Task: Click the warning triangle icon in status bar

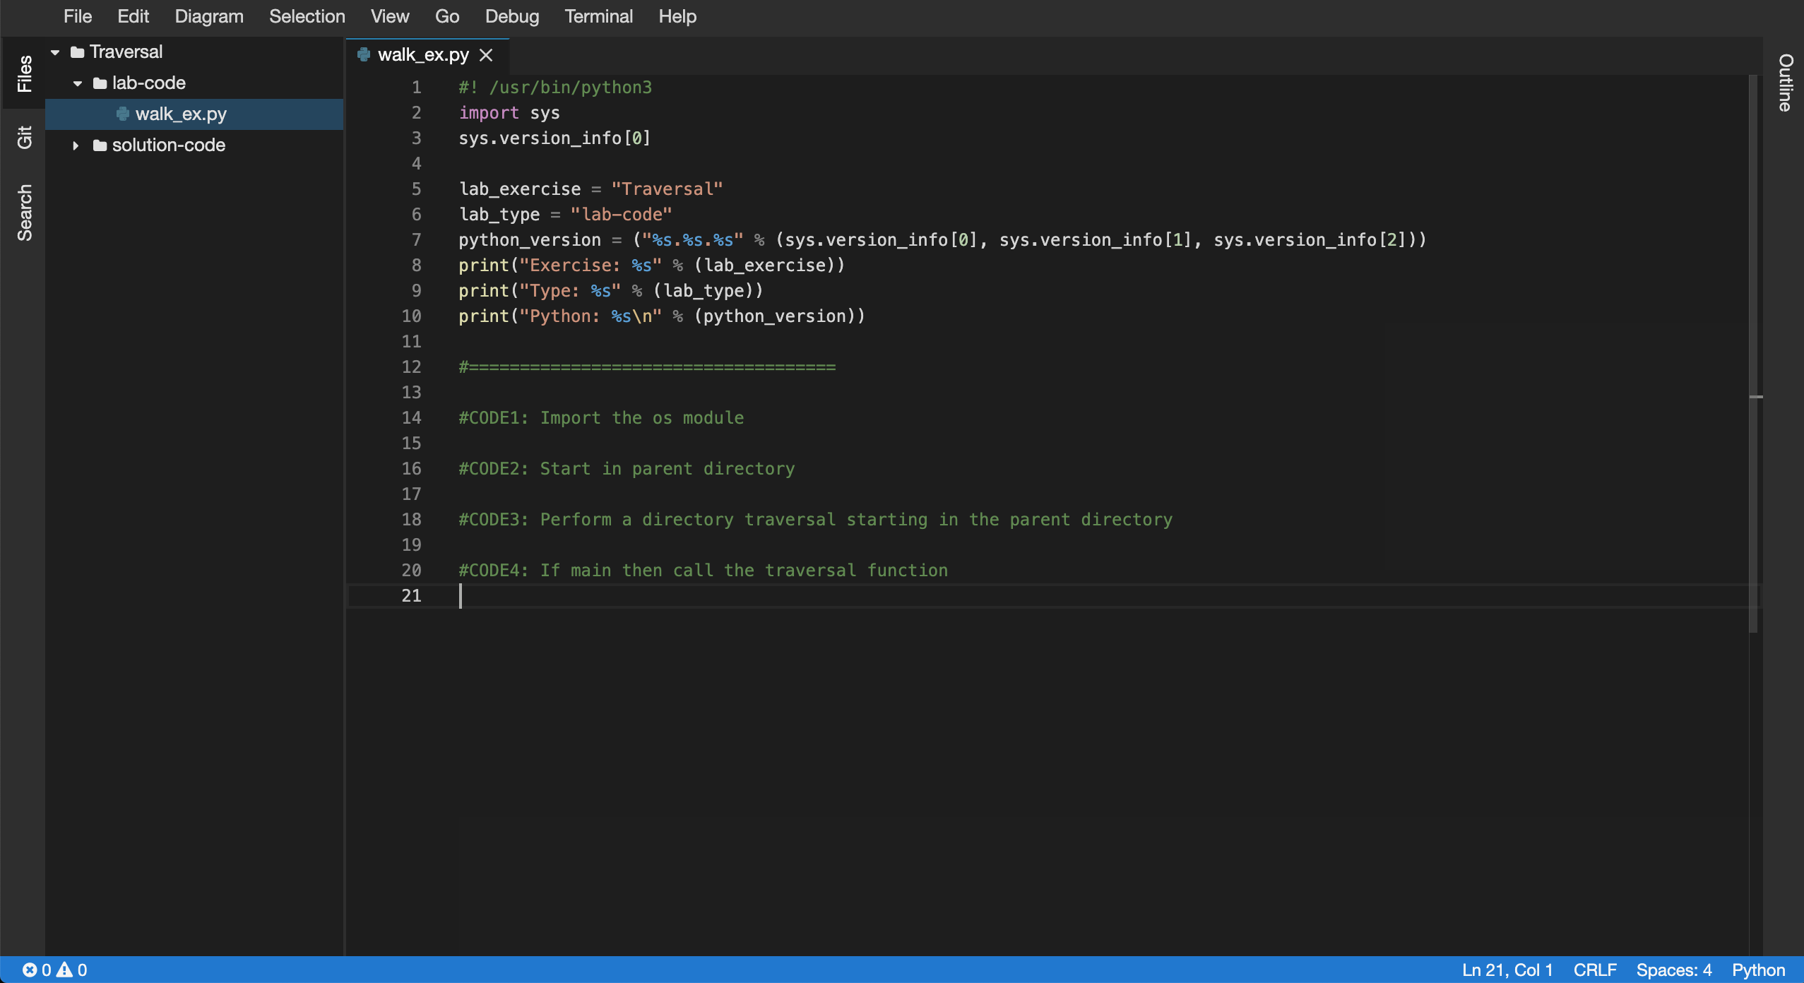Action: pos(64,970)
